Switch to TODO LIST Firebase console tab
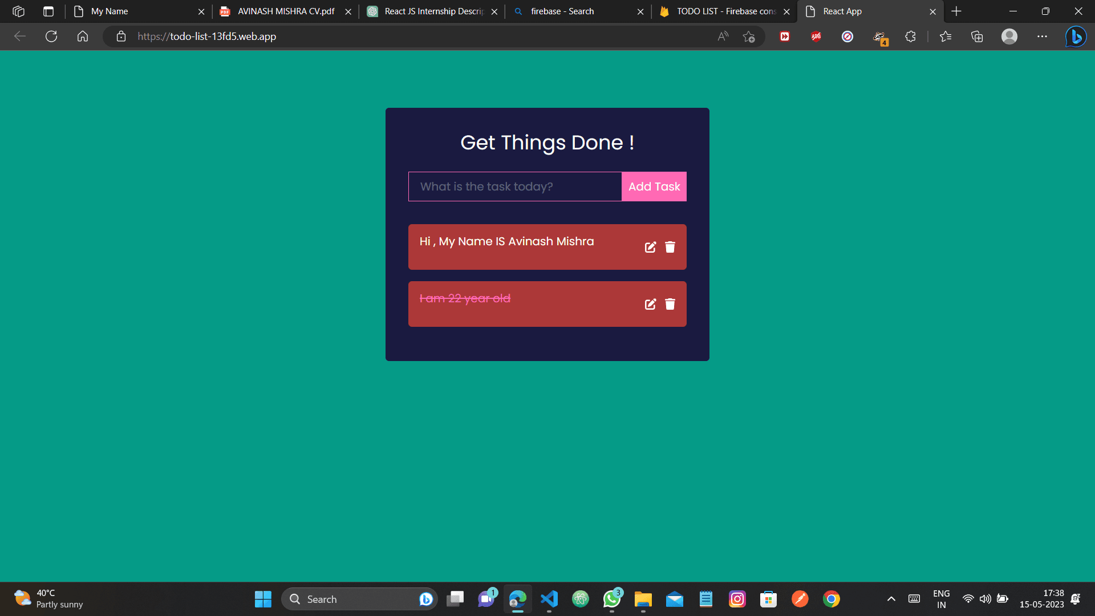Image resolution: width=1095 pixels, height=616 pixels. [725, 11]
